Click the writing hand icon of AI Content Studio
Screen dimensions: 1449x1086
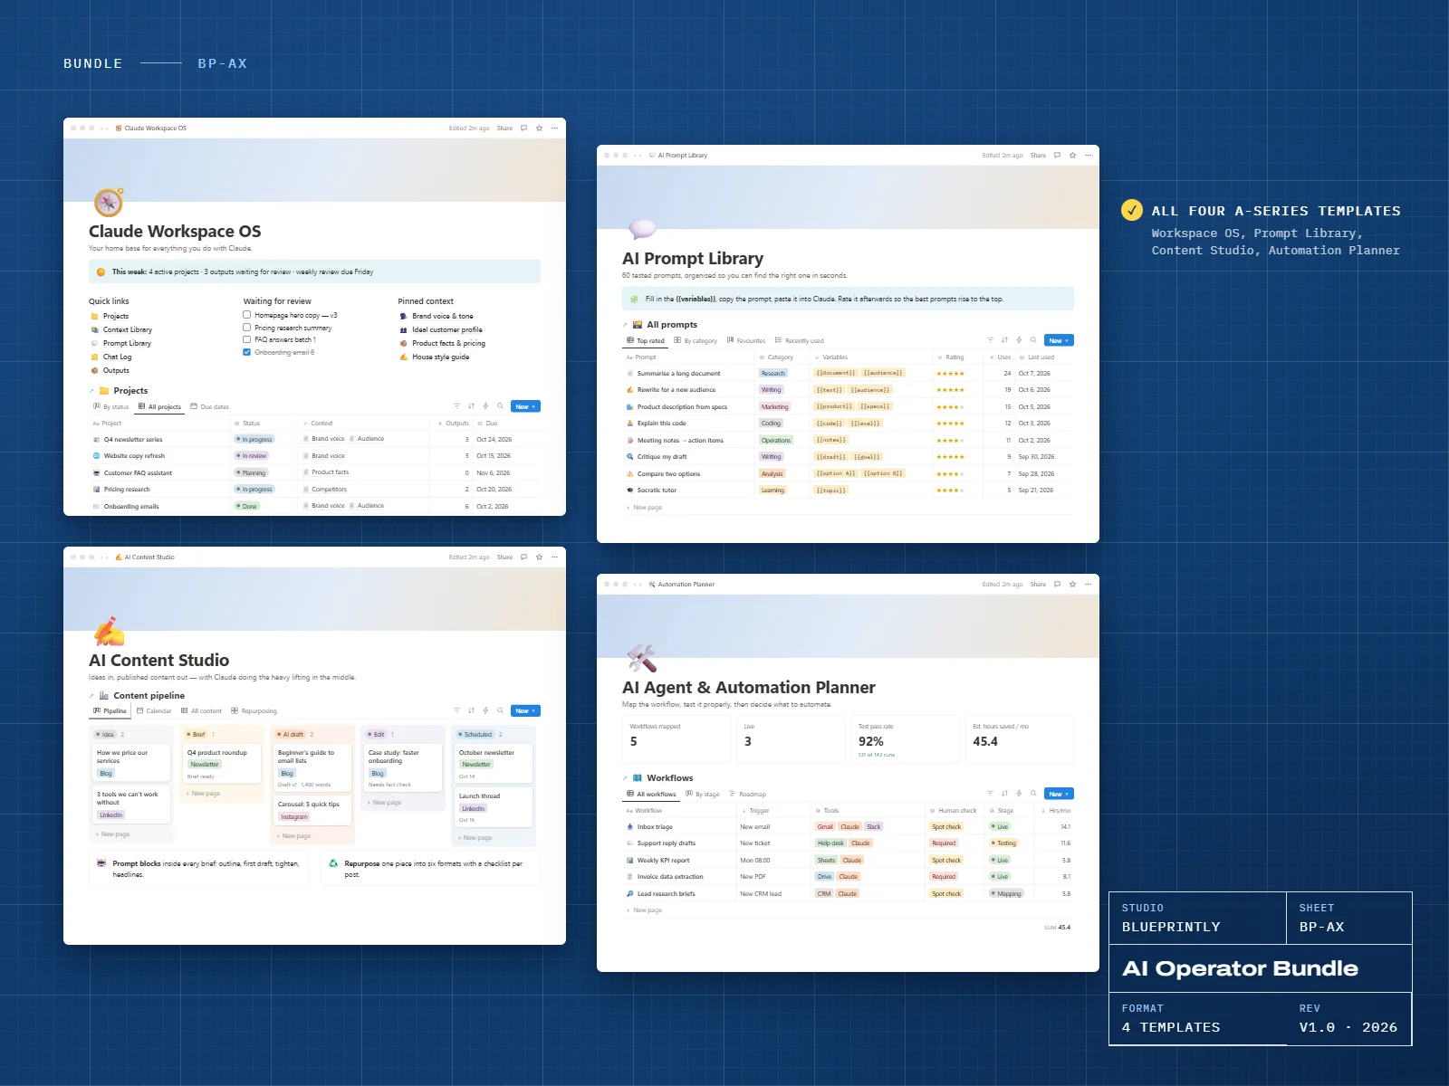(x=109, y=631)
